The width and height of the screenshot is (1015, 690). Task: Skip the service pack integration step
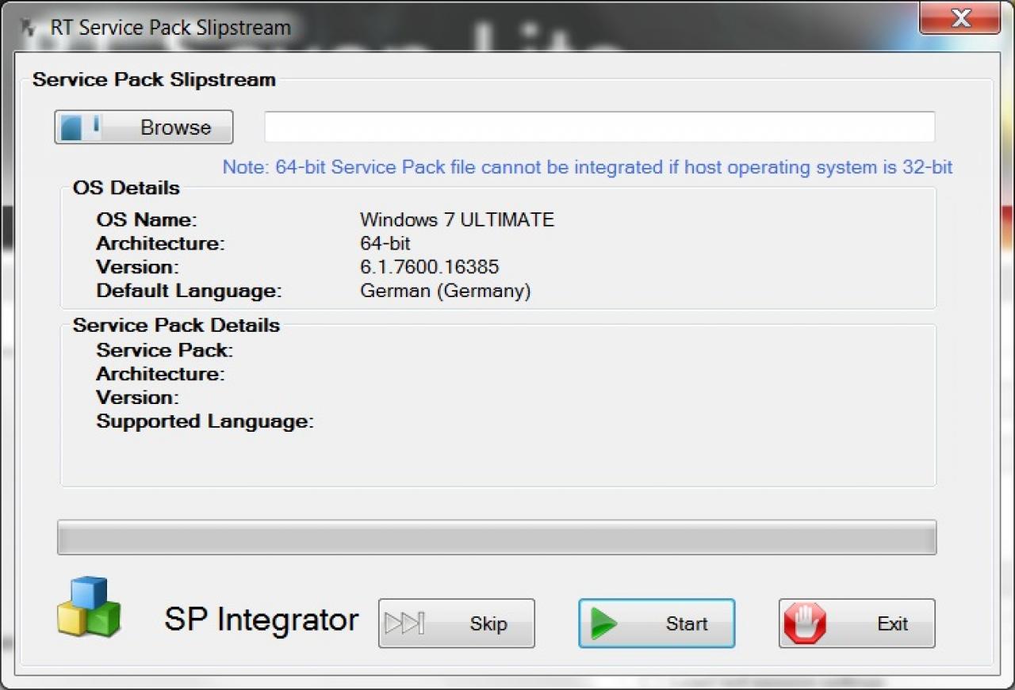tap(457, 623)
